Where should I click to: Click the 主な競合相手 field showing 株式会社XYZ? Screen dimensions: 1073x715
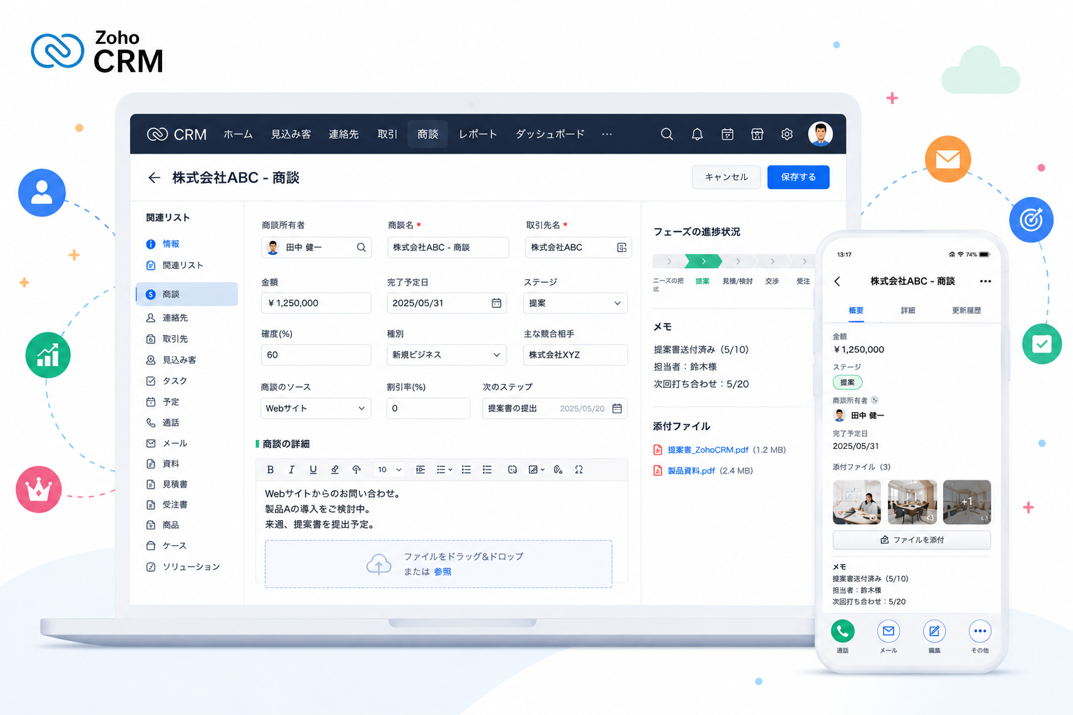[x=576, y=355]
